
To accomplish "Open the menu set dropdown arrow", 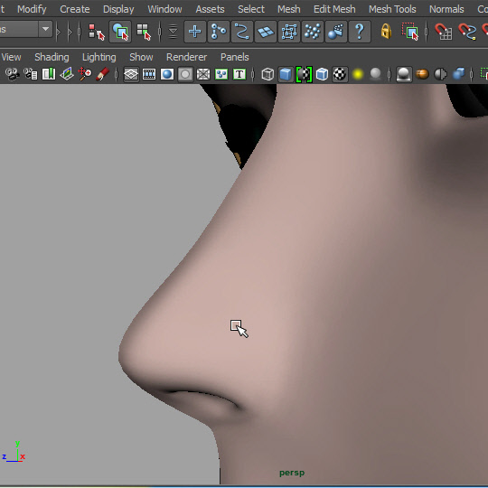I will (45, 29).
